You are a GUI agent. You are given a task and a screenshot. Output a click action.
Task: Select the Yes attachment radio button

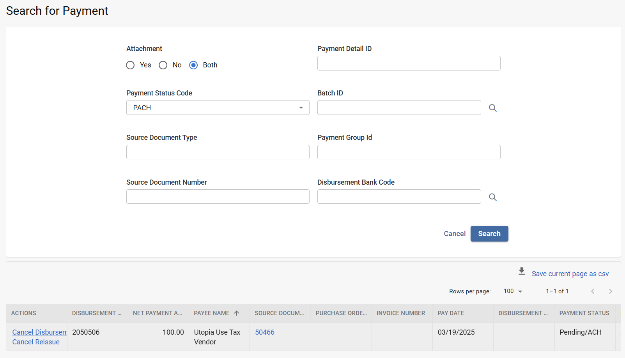click(130, 65)
